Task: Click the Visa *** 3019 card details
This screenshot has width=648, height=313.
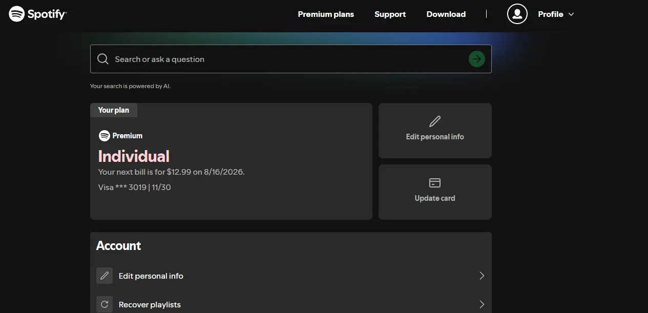Action: click(135, 187)
